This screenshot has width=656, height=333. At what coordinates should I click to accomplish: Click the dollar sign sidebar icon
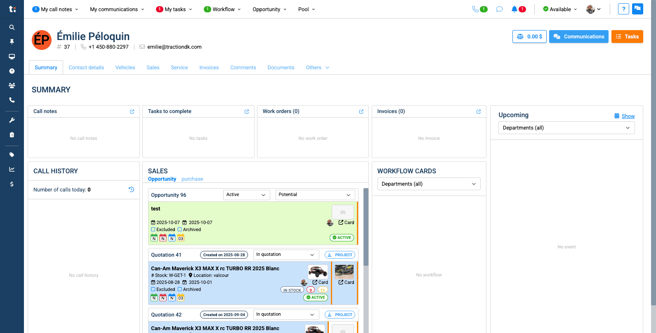(12, 184)
